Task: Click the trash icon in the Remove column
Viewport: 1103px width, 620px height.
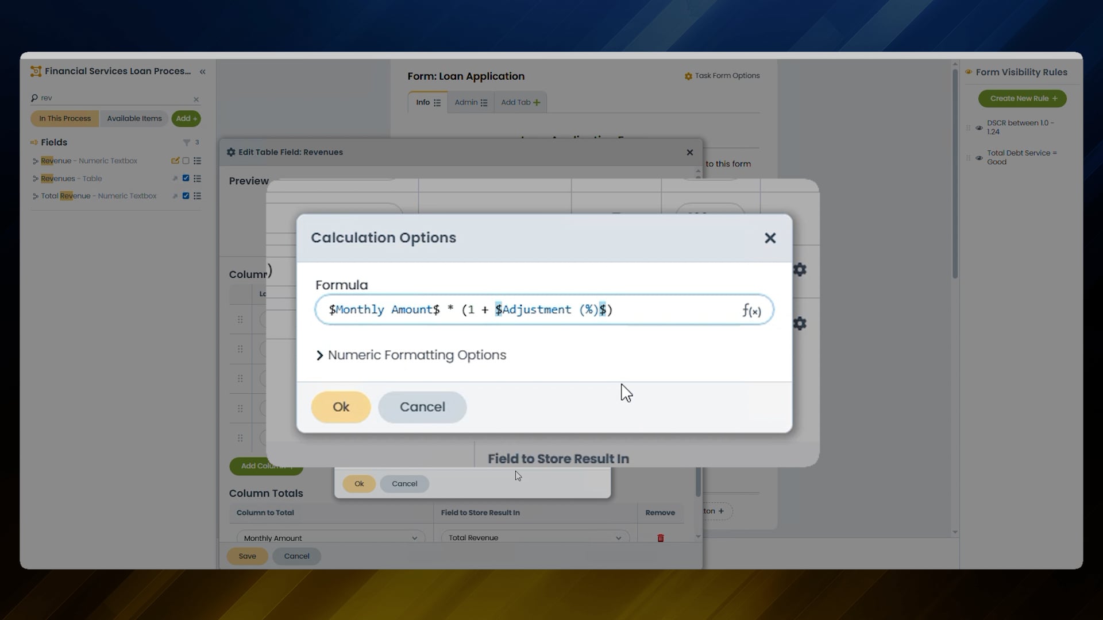Action: (660, 538)
